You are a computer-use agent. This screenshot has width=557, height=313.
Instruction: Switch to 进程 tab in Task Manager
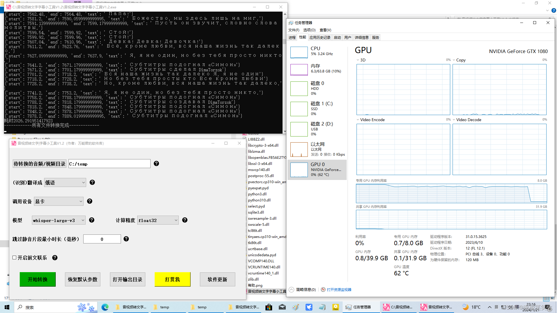(x=292, y=38)
